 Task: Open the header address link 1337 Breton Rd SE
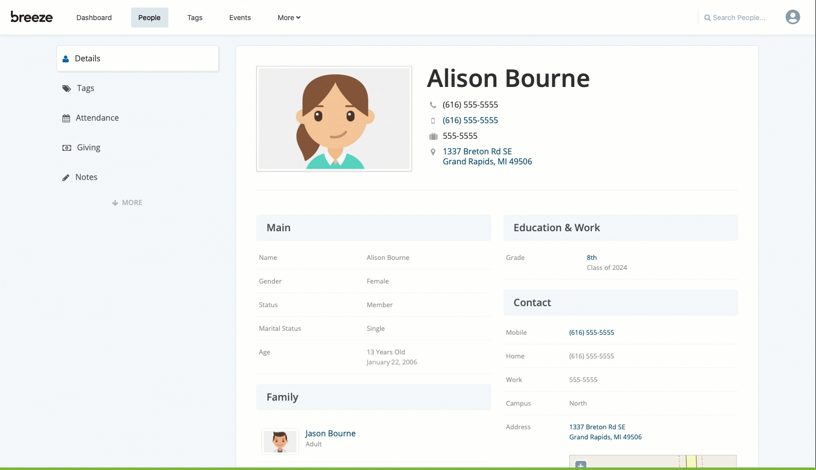pos(487,156)
